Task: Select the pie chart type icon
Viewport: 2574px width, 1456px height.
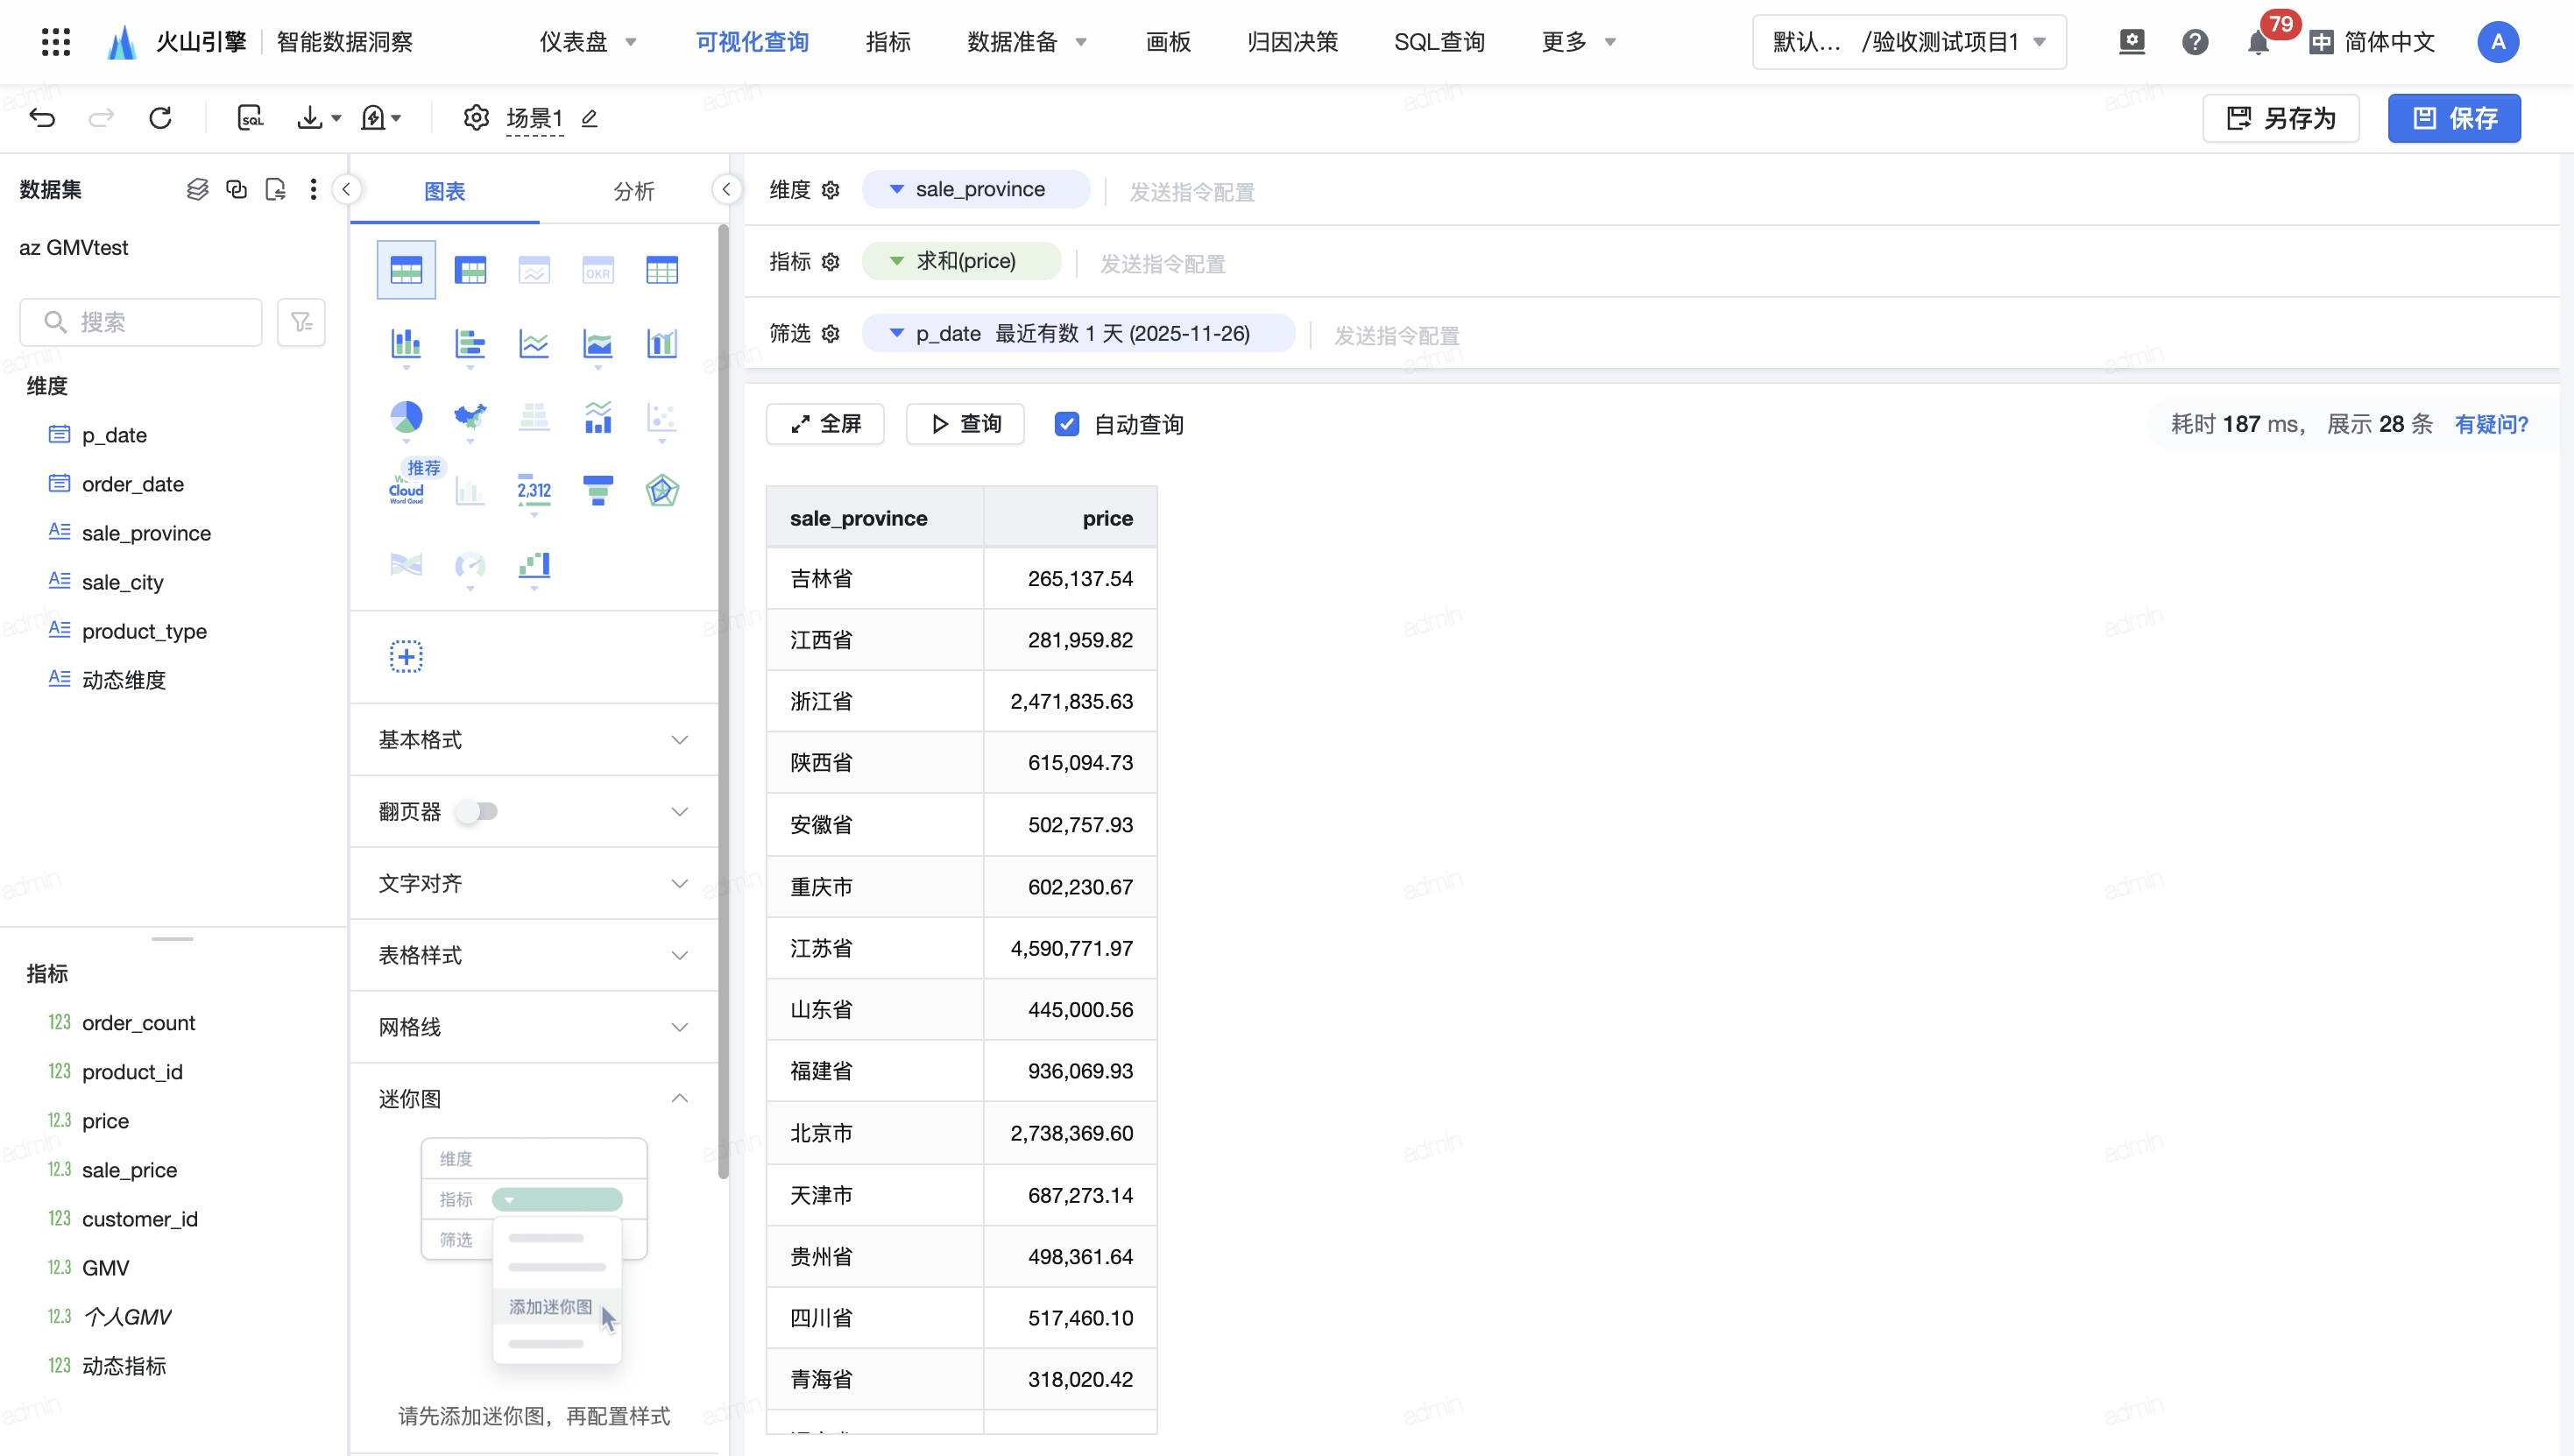Action: coord(406,416)
